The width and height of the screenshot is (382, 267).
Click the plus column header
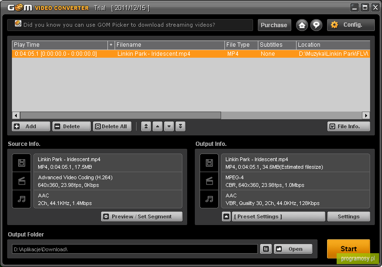(111, 45)
